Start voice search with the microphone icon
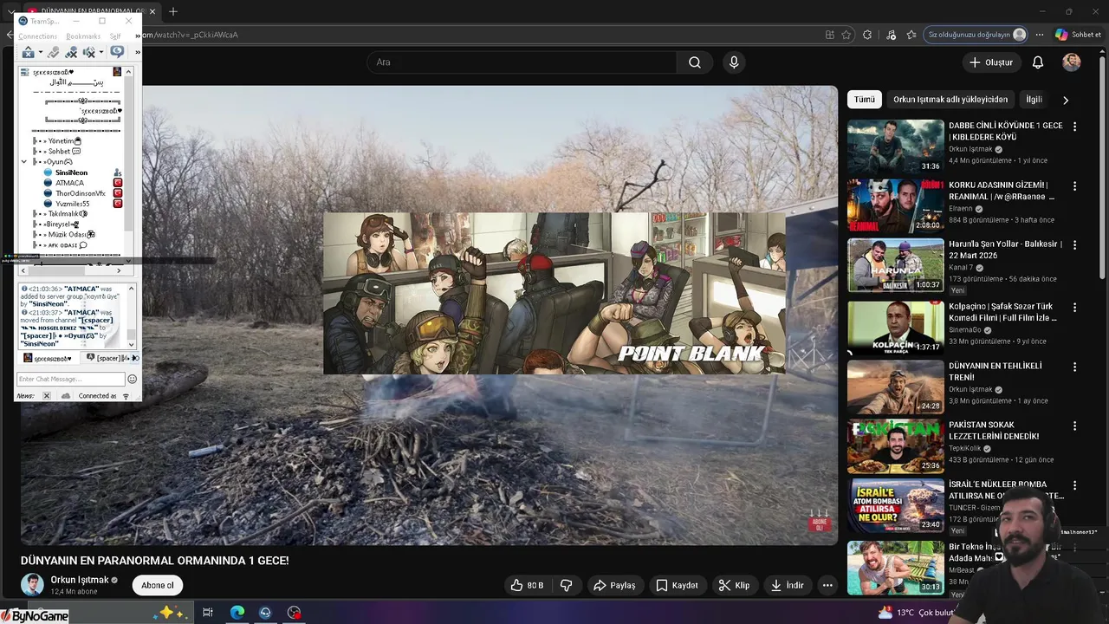The height and width of the screenshot is (624, 1109). [x=734, y=62]
